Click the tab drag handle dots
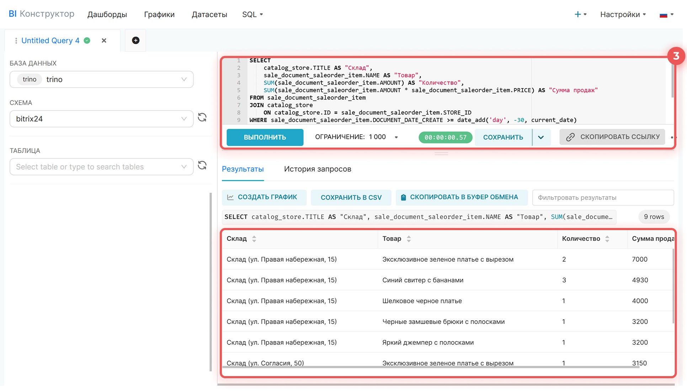 click(16, 41)
